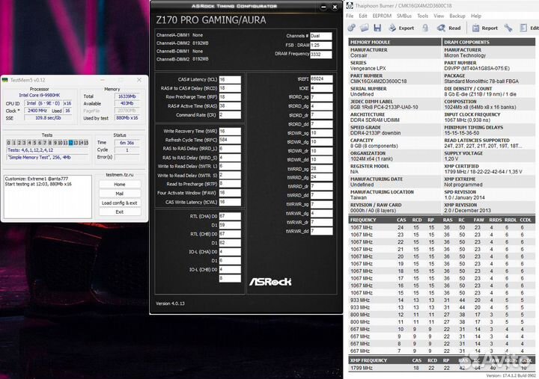Click the Home button in TestMem5

(120, 185)
